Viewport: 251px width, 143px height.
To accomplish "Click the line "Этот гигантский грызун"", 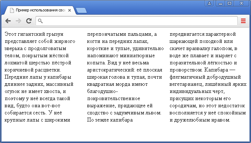I will click(34, 34).
